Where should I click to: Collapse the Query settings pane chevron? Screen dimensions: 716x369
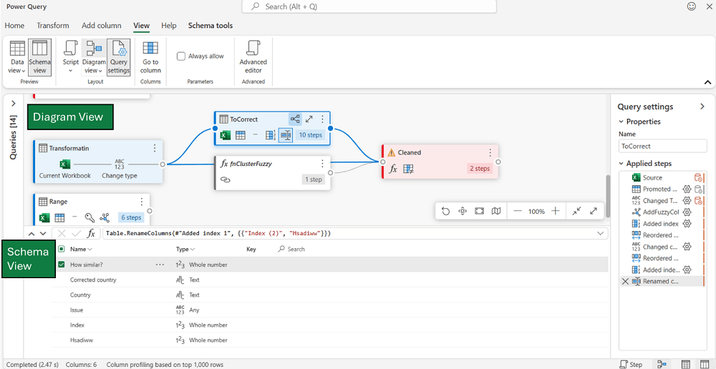(x=702, y=107)
